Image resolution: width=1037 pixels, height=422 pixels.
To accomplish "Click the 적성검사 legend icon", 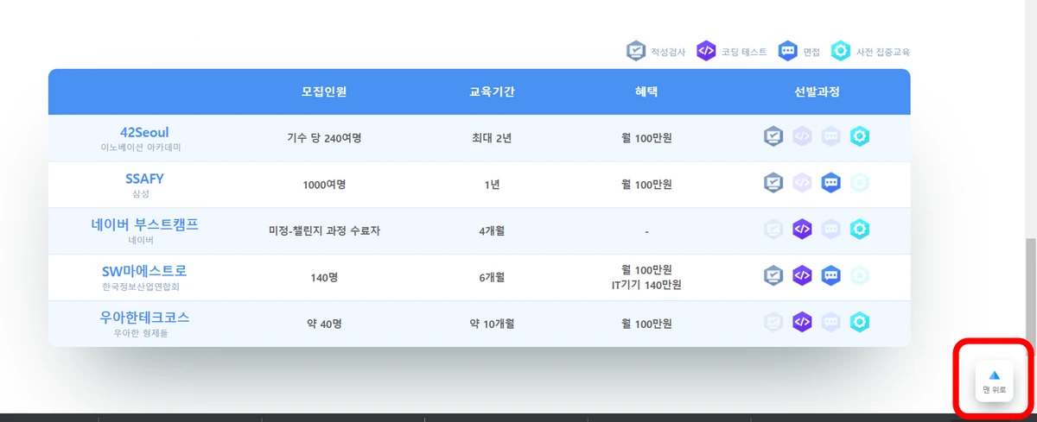I will (636, 51).
